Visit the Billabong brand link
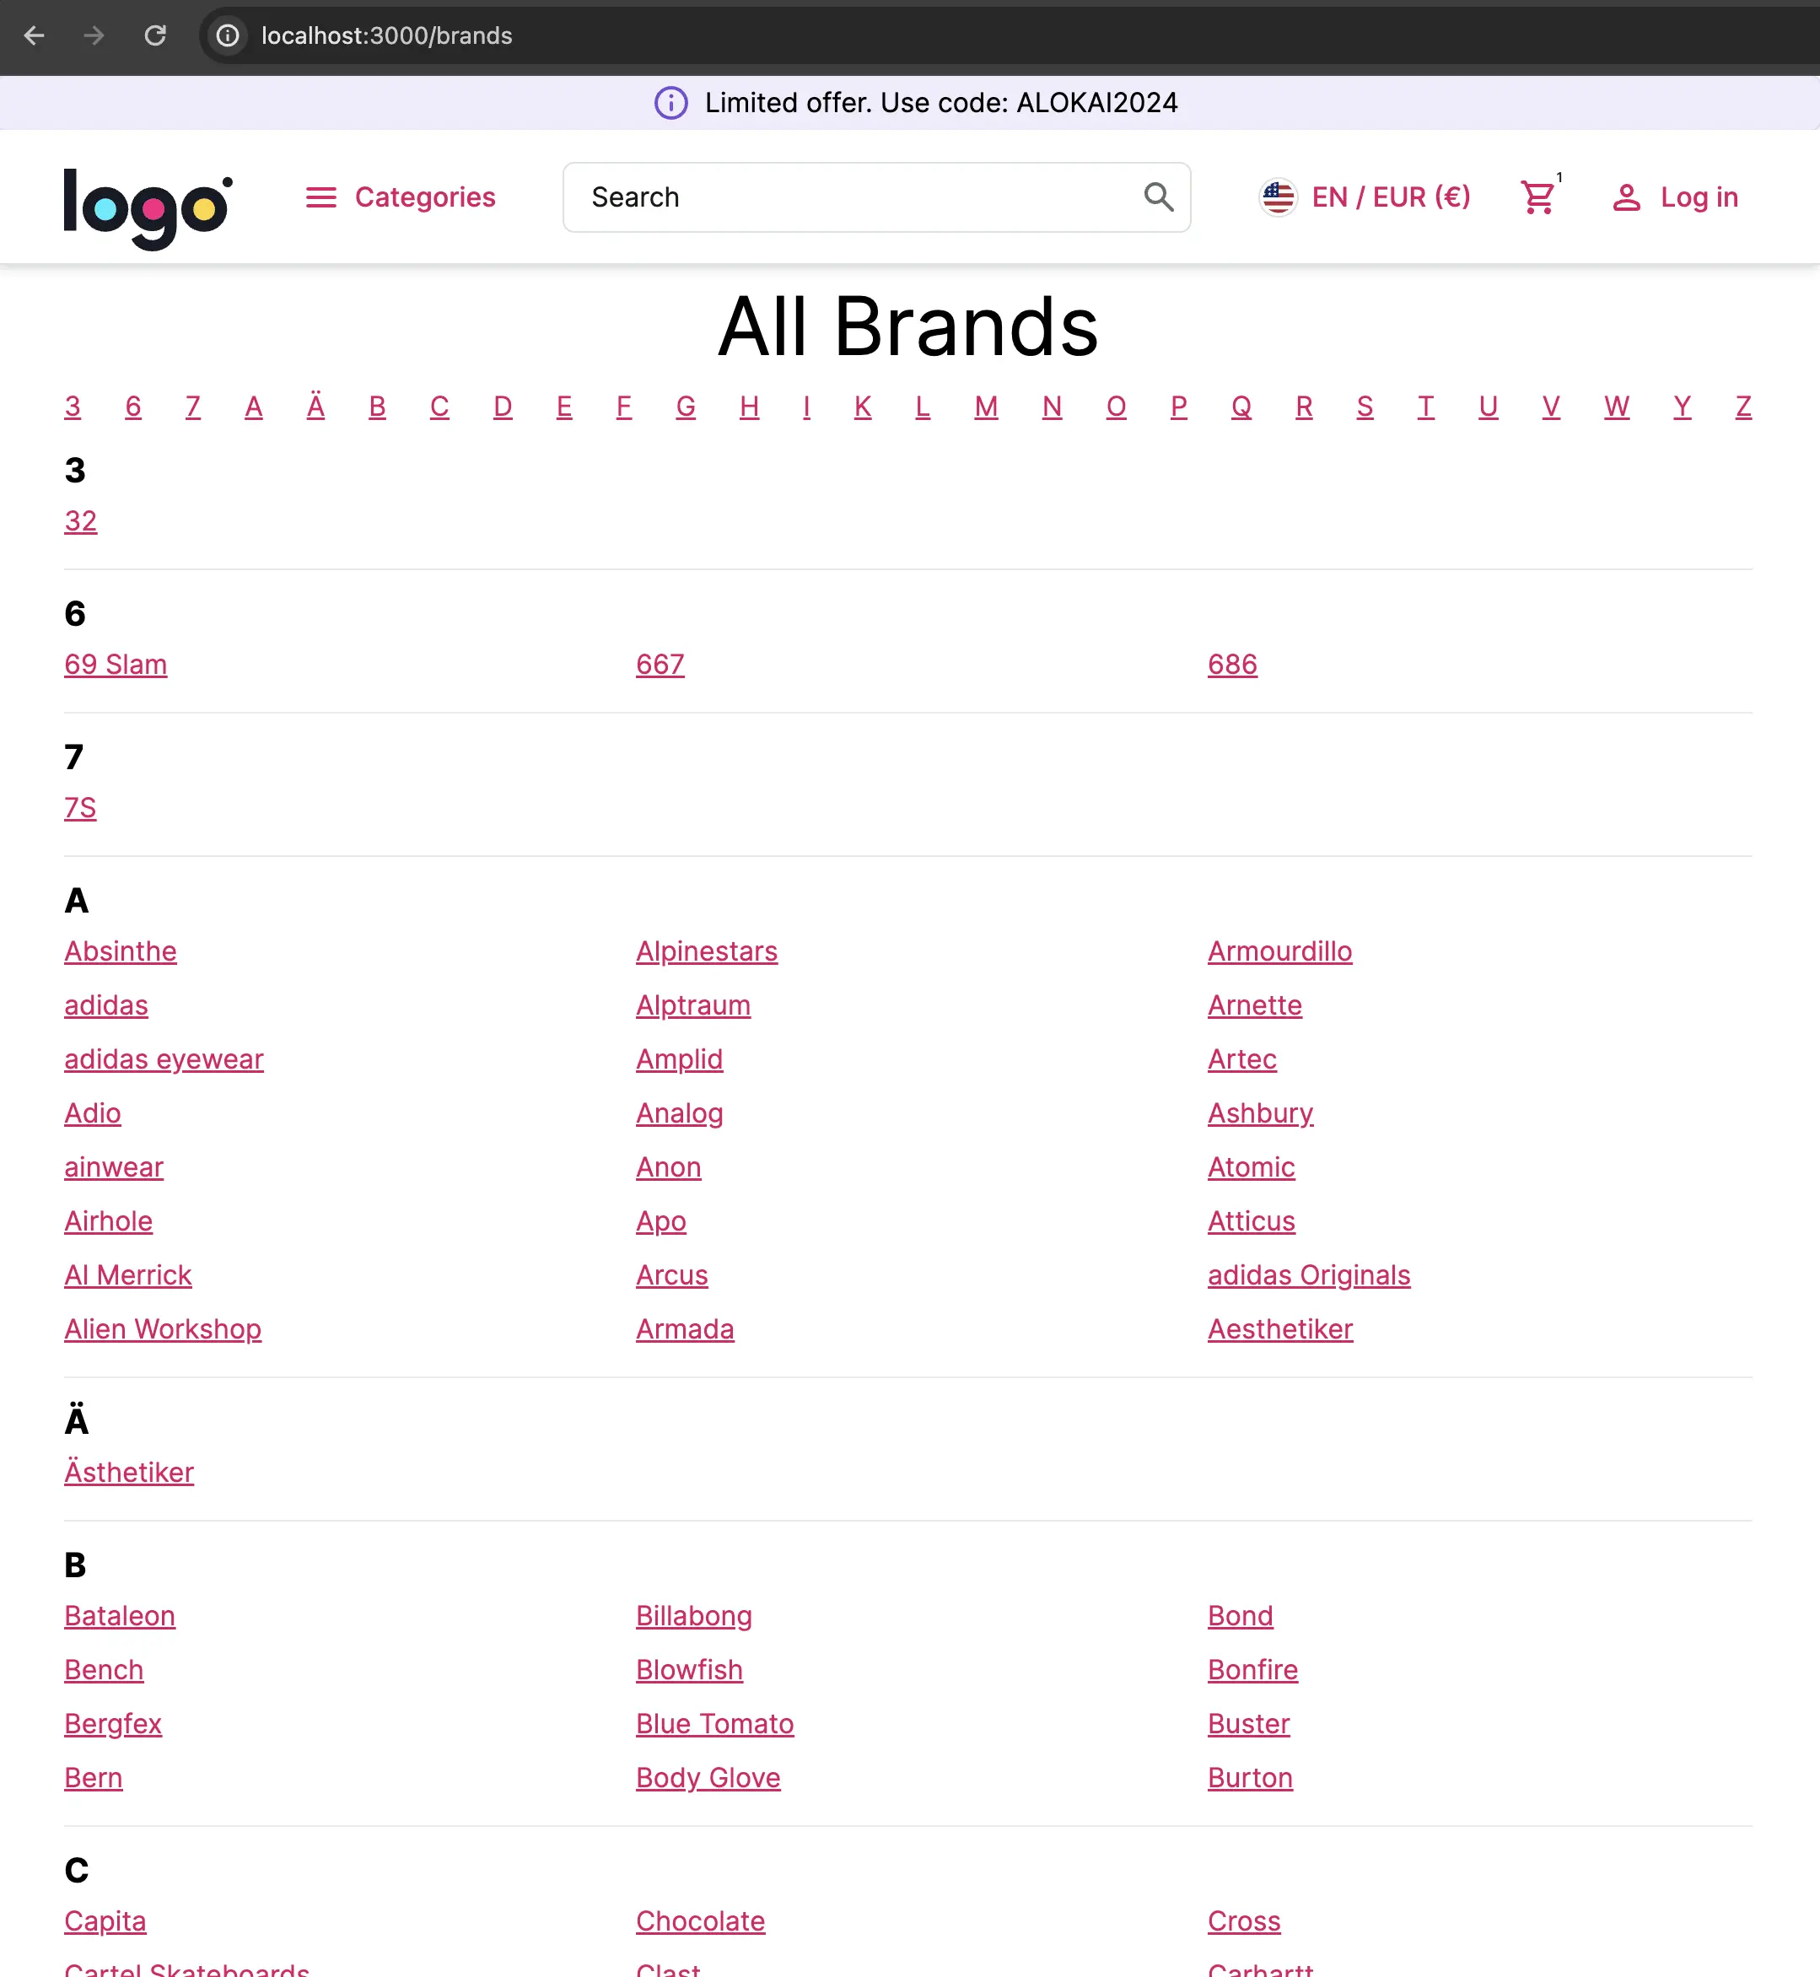Screen dimensions: 1820x1977 693,1615
